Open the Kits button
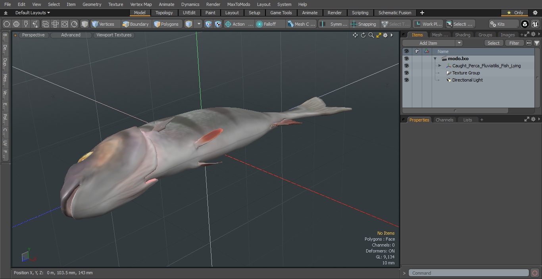This screenshot has width=542, height=279. tap(503, 24)
